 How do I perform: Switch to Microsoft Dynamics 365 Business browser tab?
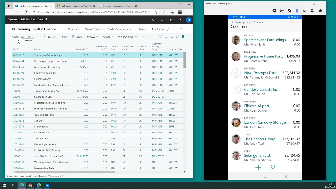pos(118,6)
